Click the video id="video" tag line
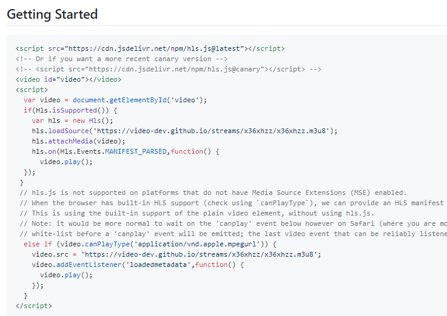Screen dimensions: 447x316 (69, 79)
